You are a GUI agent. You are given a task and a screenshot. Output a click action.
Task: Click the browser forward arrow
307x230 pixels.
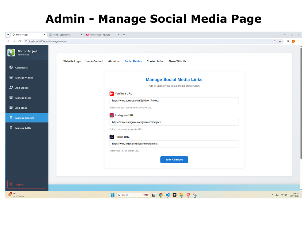coord(14,41)
